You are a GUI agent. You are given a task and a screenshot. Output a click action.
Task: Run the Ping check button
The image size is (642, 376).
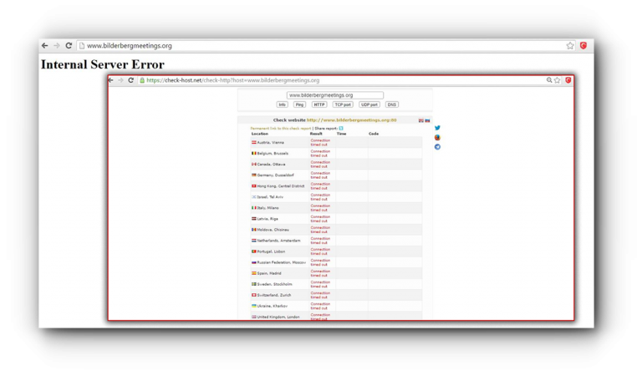point(300,104)
